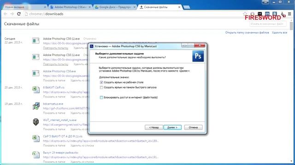Reload the downloads page
Screen dimensions: 295x165
pyautogui.click(x=19, y=14)
